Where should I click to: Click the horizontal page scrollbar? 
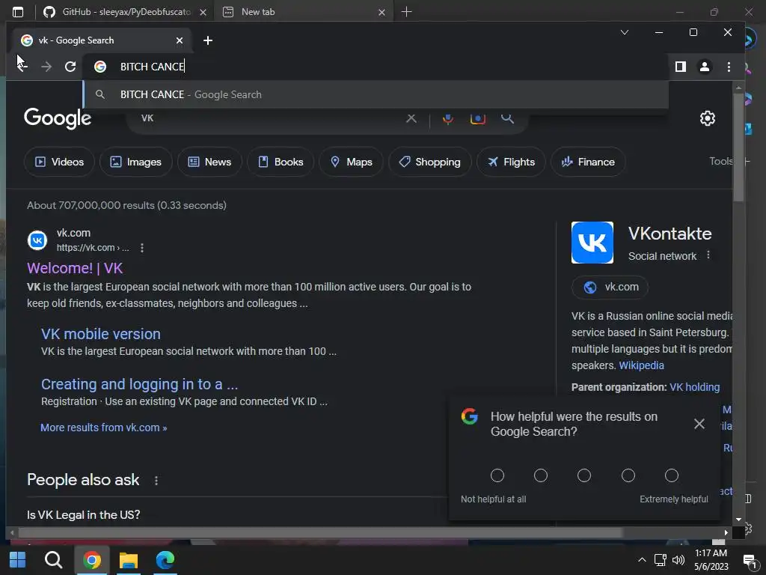(x=320, y=532)
